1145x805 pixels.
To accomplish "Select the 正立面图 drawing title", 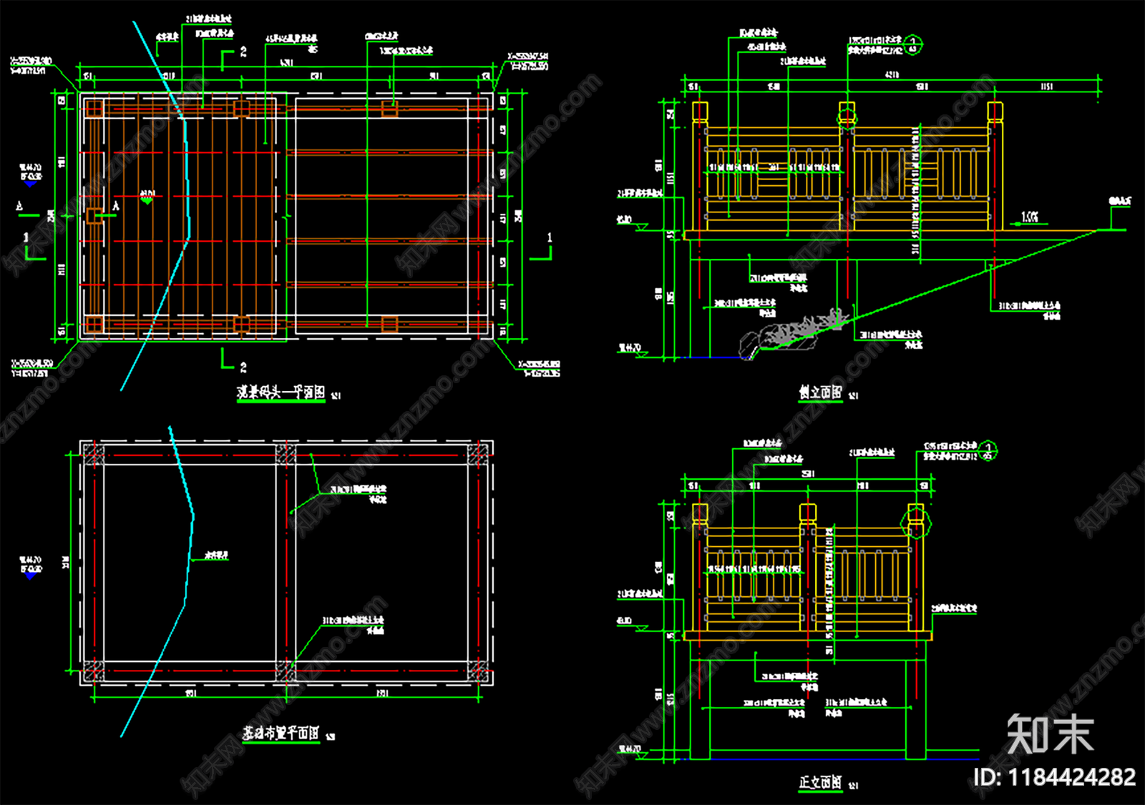I will click(x=820, y=782).
